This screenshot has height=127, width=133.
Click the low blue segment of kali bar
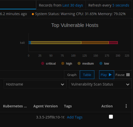[x=30, y=43]
